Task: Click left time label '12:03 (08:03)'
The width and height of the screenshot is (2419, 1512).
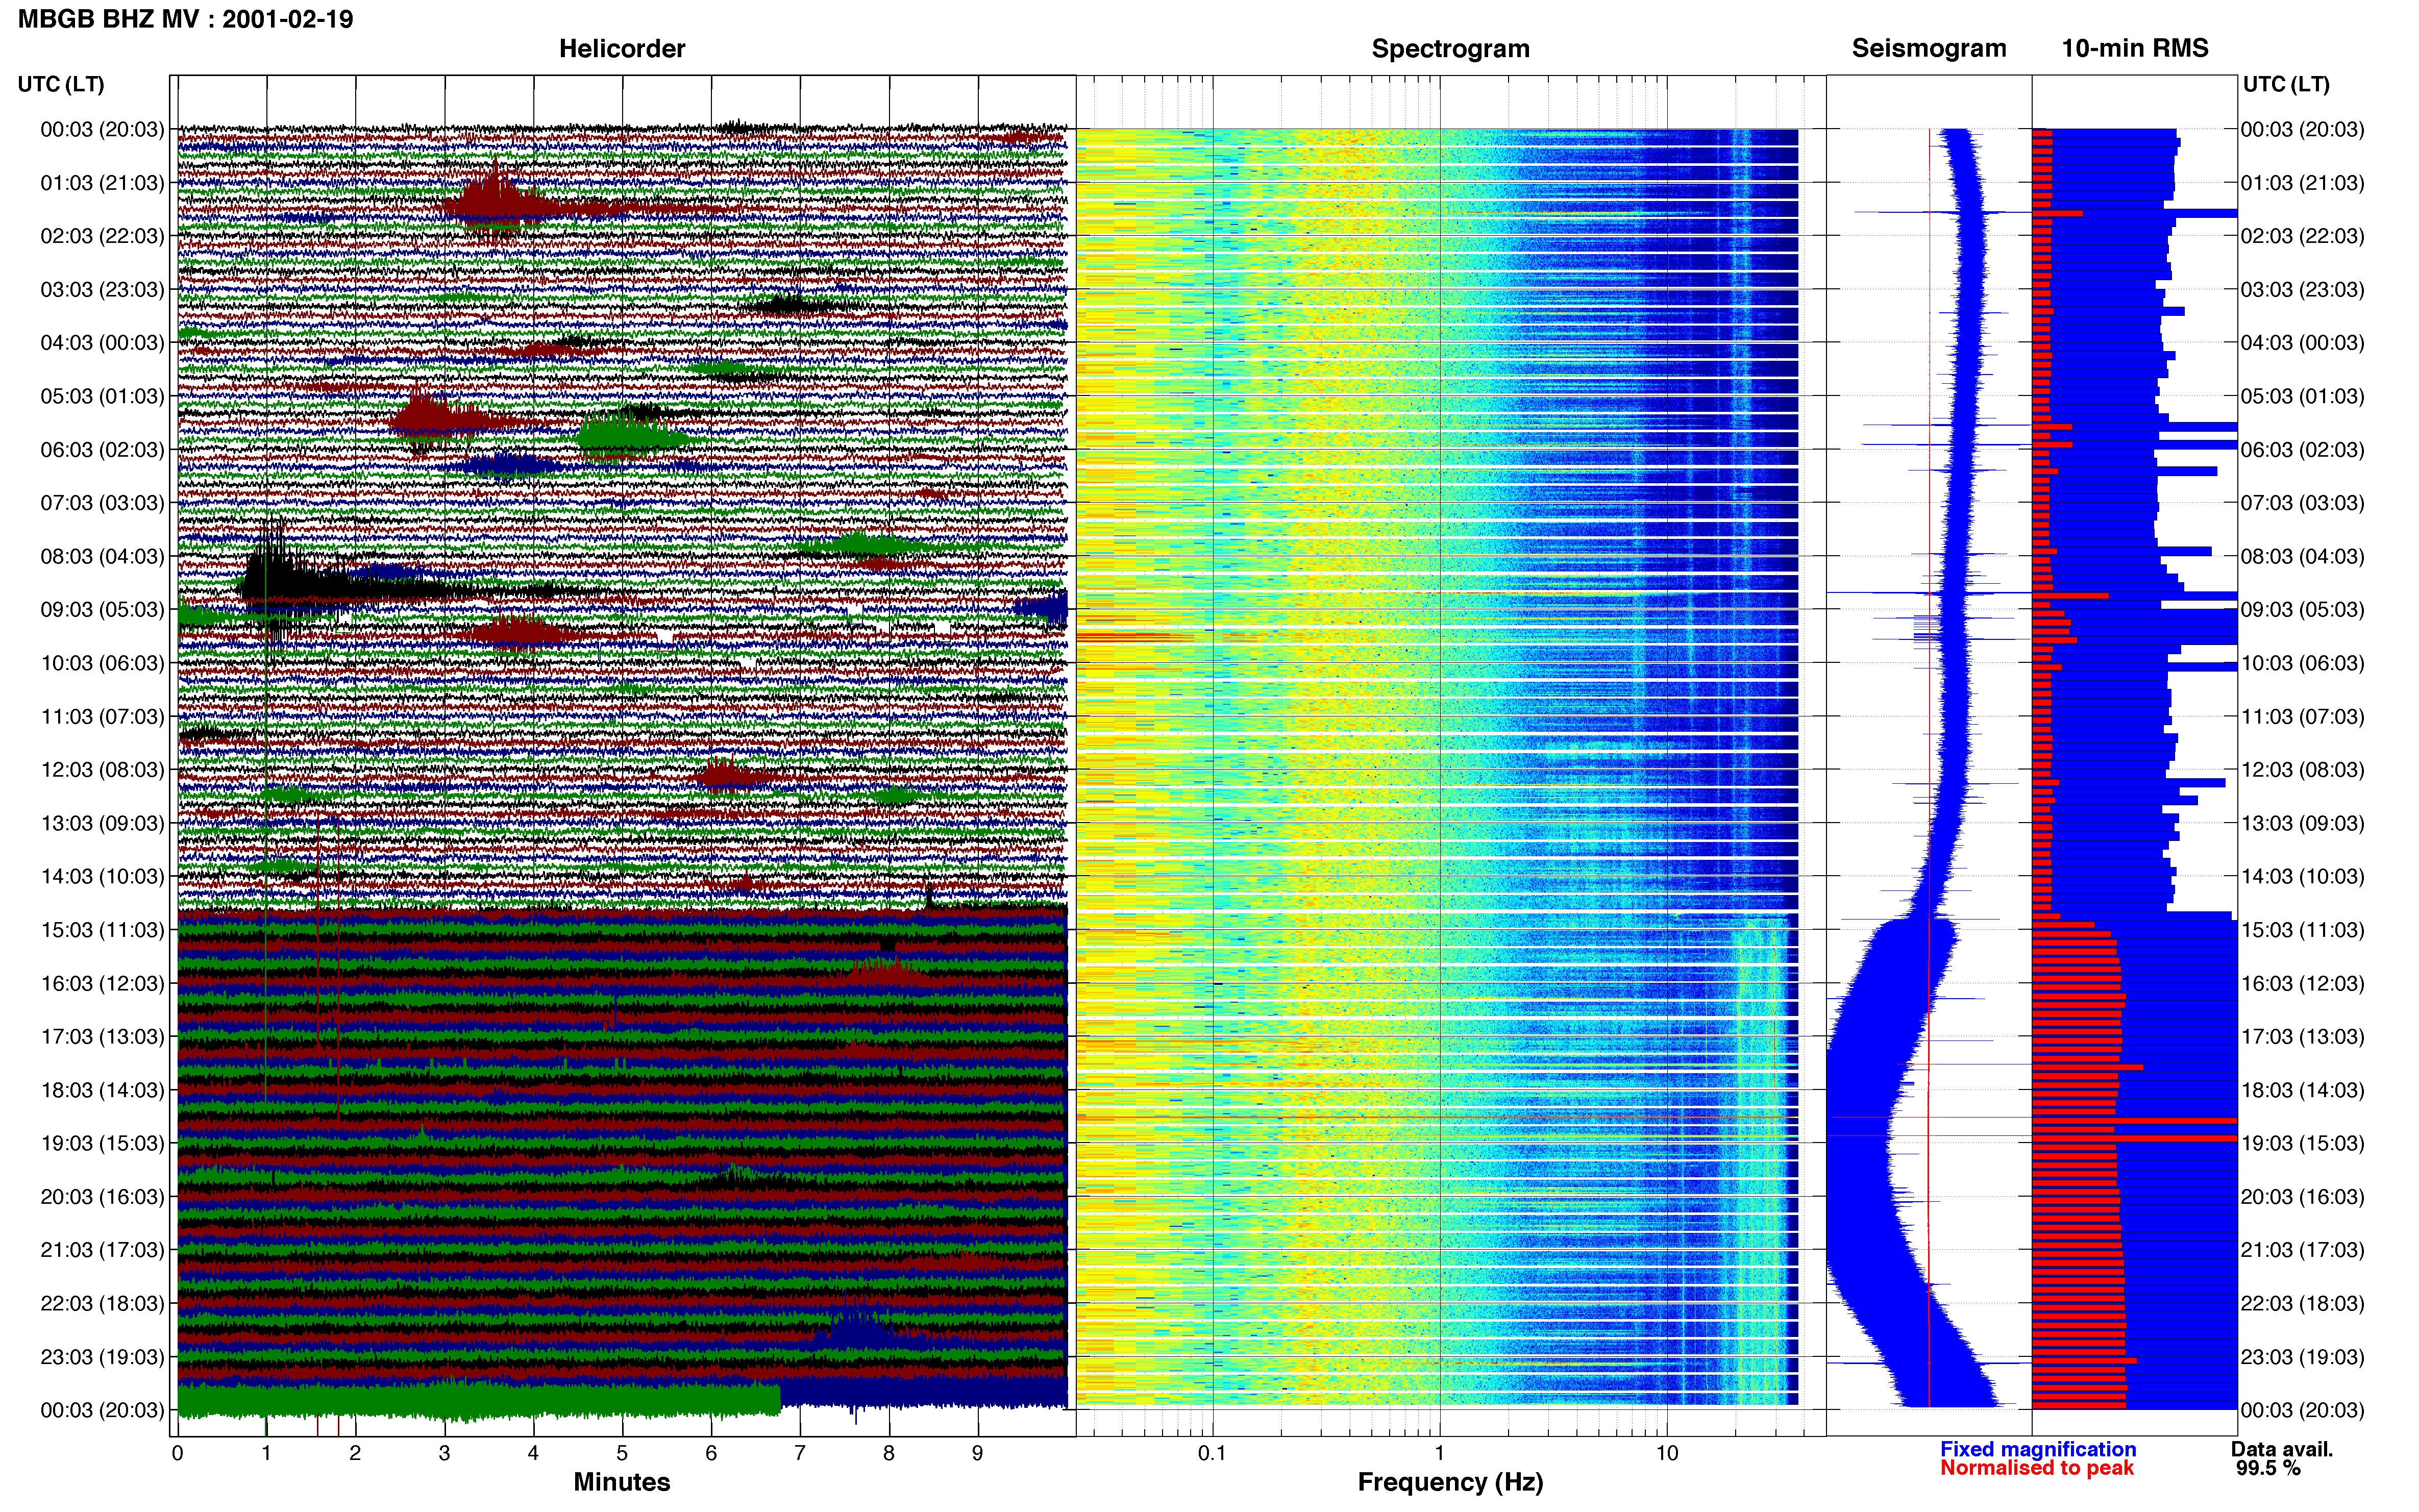Action: [x=102, y=770]
